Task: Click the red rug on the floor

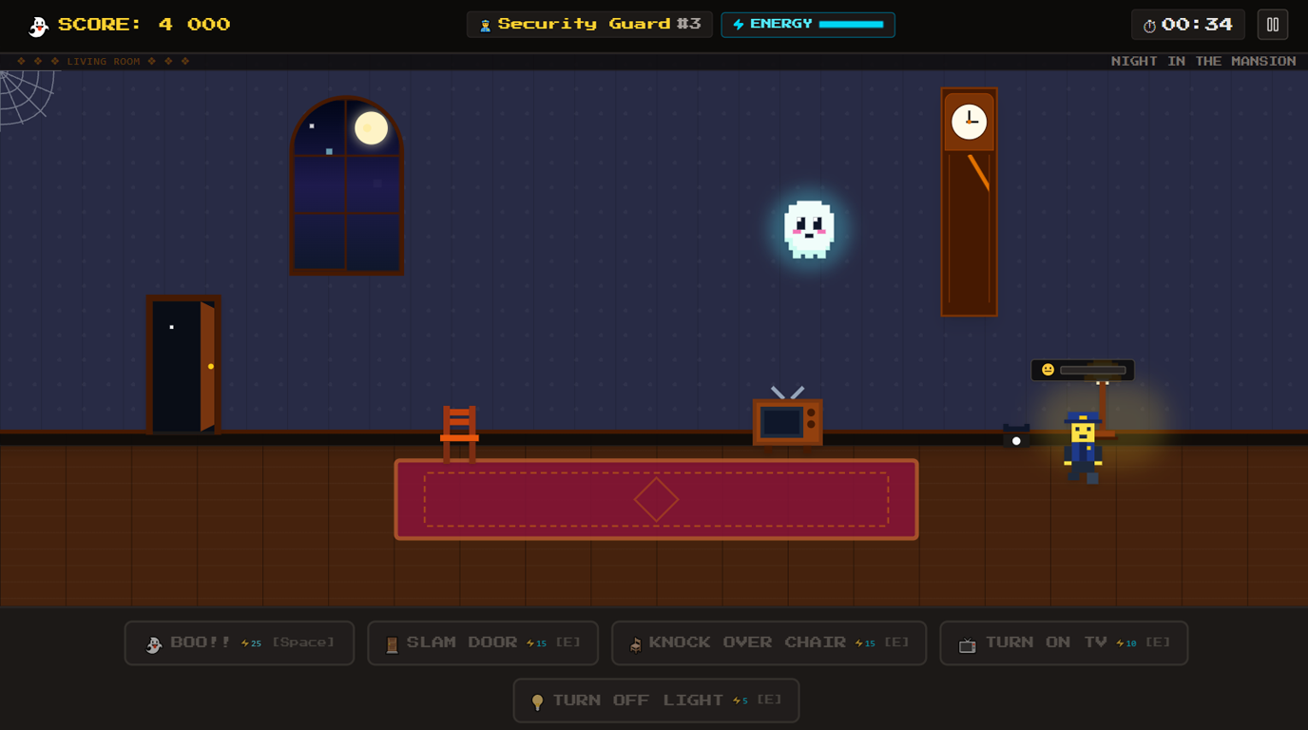Action: 656,499
